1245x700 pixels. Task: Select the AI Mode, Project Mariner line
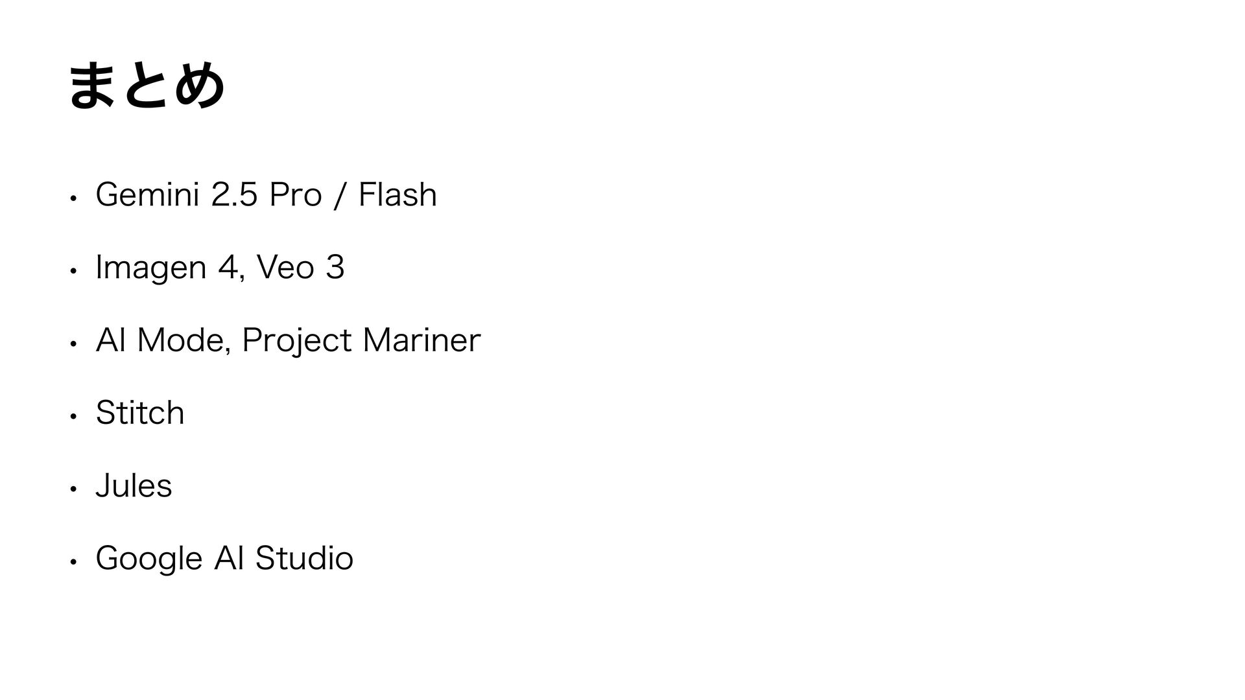click(x=288, y=341)
